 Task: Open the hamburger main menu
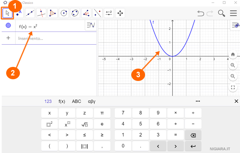[x=233, y=13]
